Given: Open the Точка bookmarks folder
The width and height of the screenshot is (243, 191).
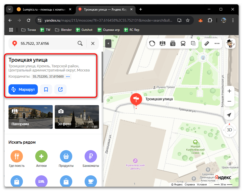Looking at the screenshot, I should tap(29, 30).
